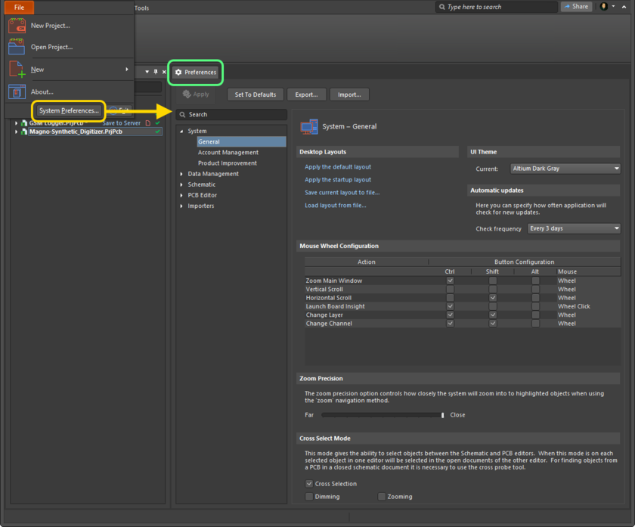Screen dimensions: 635x527
Task: Expand the Data Management tree node
Action: (x=181, y=174)
